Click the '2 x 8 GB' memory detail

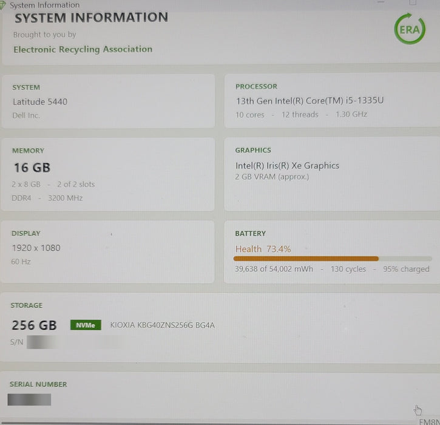26,185
